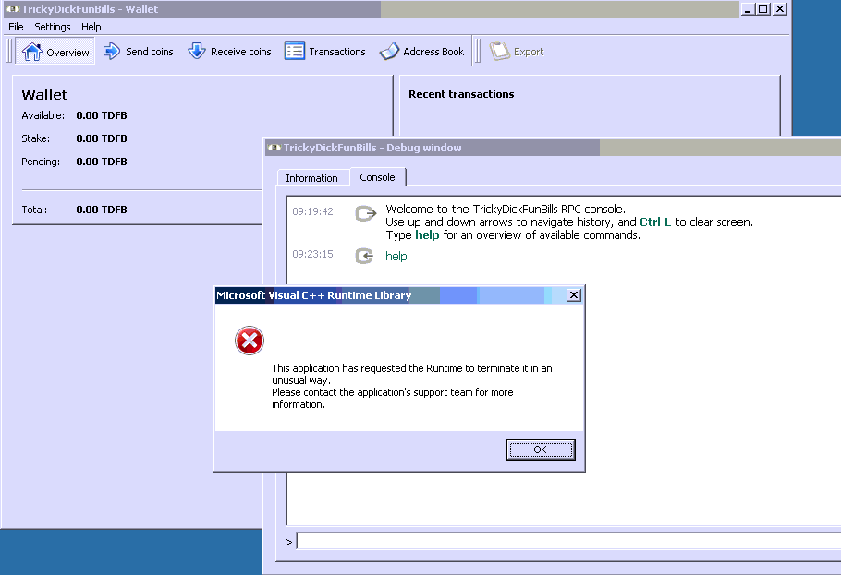Click the Ctrl-L shortcut text in console
Viewport: 841px width, 575px height.
point(655,222)
